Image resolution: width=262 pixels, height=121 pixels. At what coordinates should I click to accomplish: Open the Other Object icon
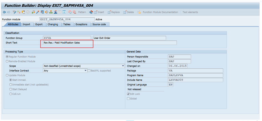pyautogui.click(x=23, y=12)
